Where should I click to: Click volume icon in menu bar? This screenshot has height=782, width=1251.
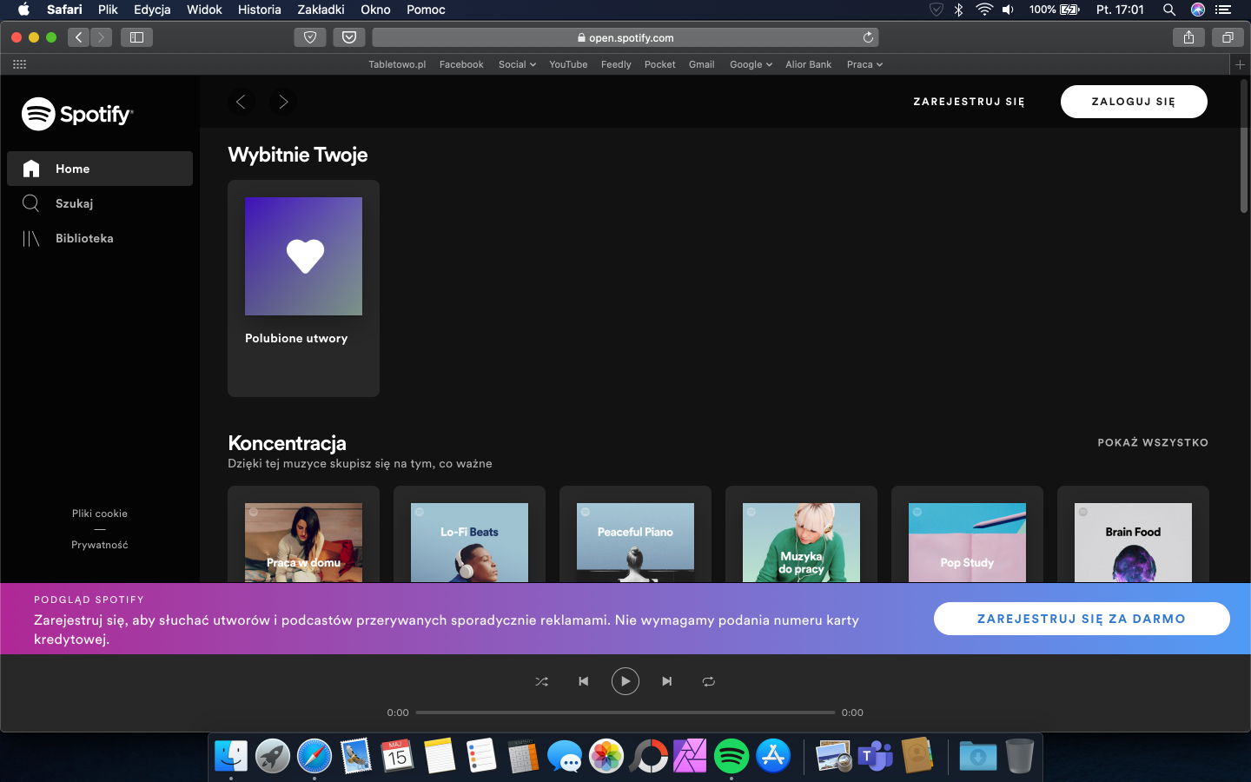[x=1008, y=10]
